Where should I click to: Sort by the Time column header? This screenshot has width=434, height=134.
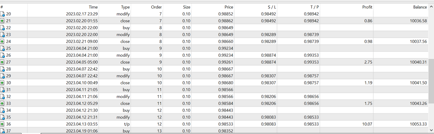point(63,7)
